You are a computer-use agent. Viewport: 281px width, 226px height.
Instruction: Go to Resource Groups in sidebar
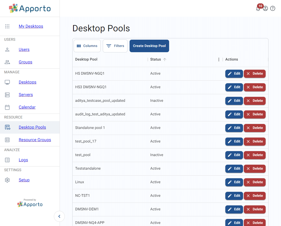click(35, 140)
